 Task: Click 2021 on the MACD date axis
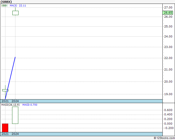click(x=5, y=134)
